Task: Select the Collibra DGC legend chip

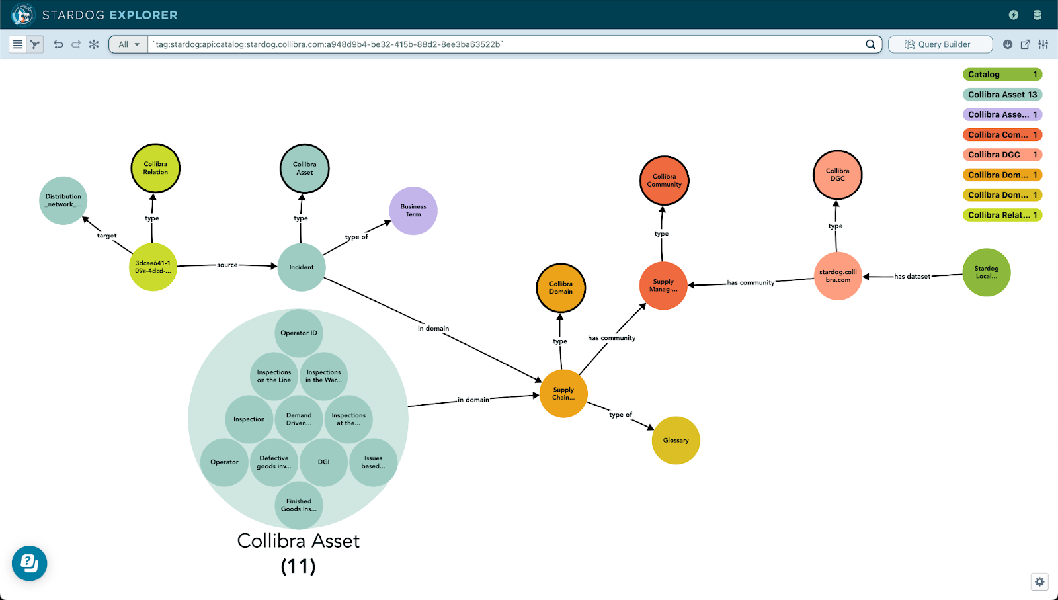Action: click(x=1002, y=155)
